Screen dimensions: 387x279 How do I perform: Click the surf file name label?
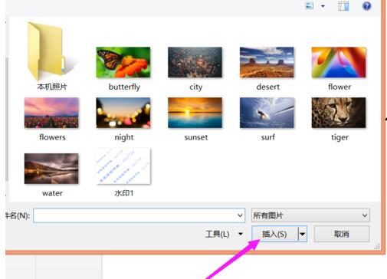pyautogui.click(x=268, y=137)
